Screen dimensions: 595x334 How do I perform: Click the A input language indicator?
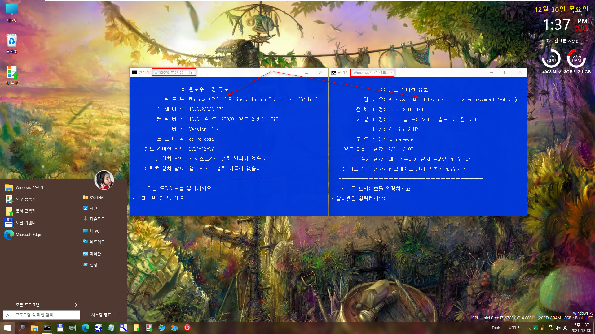(x=565, y=328)
